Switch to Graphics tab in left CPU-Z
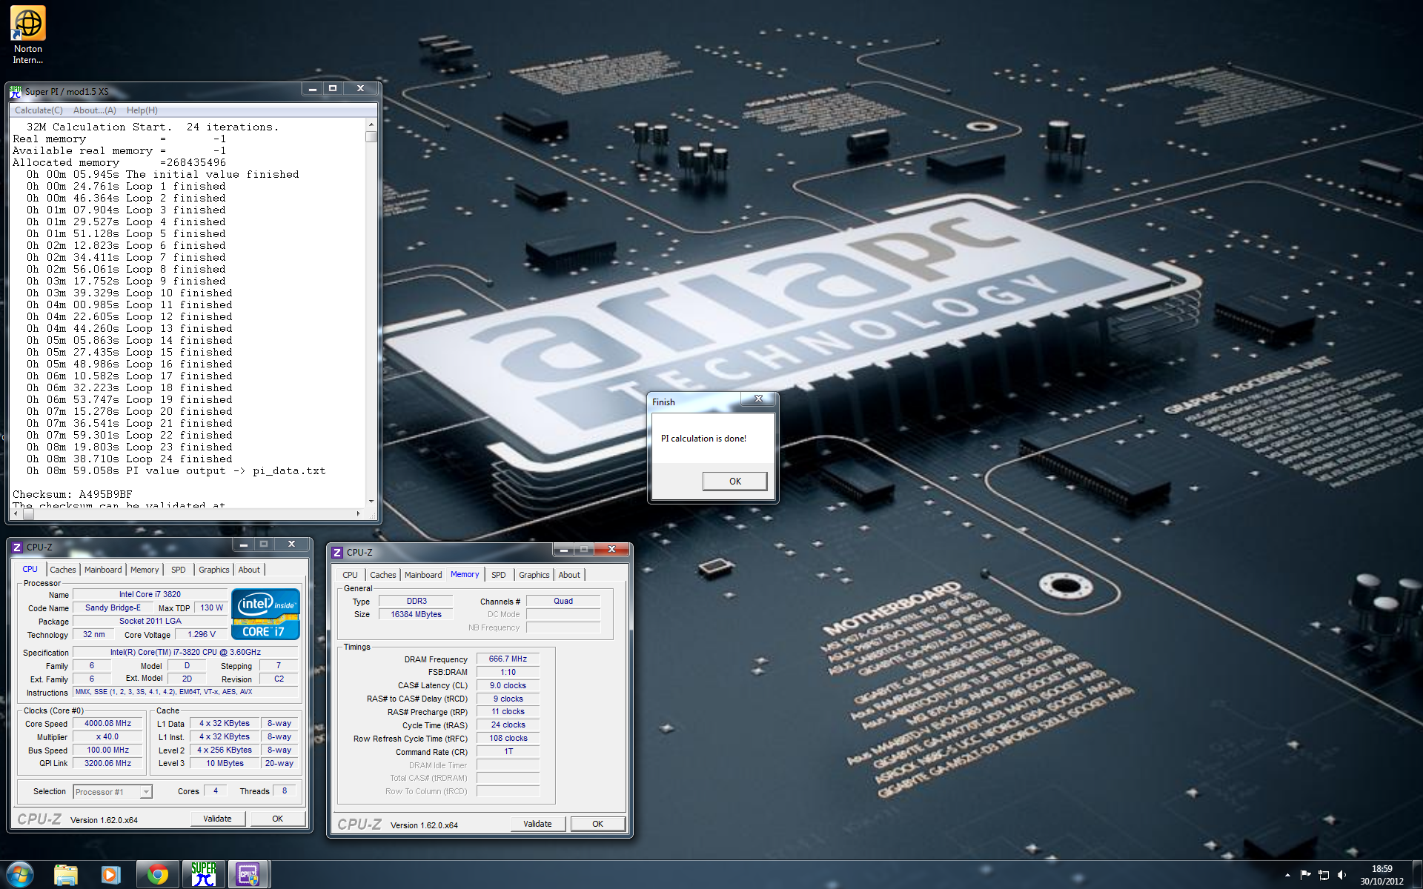 [x=214, y=570]
